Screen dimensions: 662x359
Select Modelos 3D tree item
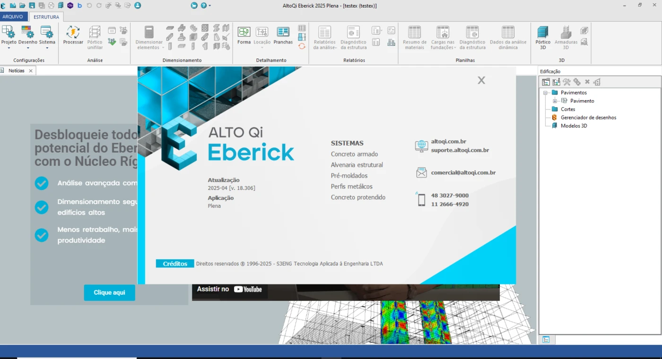coord(574,126)
